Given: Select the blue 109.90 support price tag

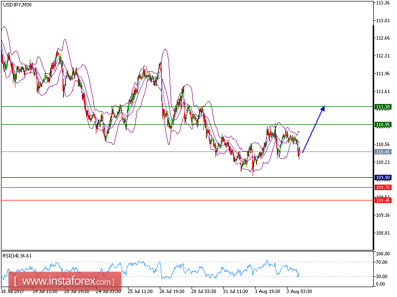Looking at the screenshot, I should point(382,177).
